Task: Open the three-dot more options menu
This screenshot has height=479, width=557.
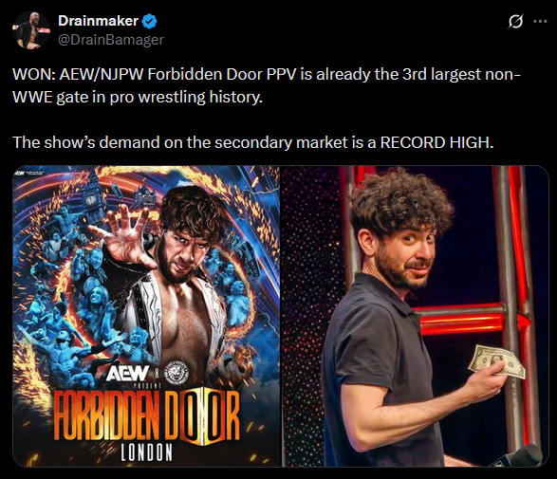Action: coord(540,21)
